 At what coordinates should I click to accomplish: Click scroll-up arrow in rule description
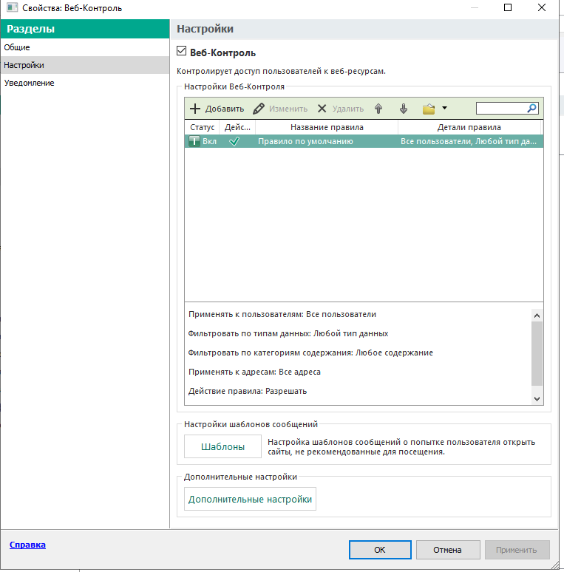tap(537, 315)
